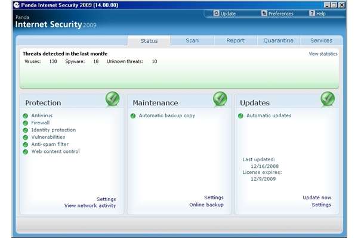Select the Antivirus protection entry
The height and width of the screenshot is (238, 358).
[x=42, y=115]
